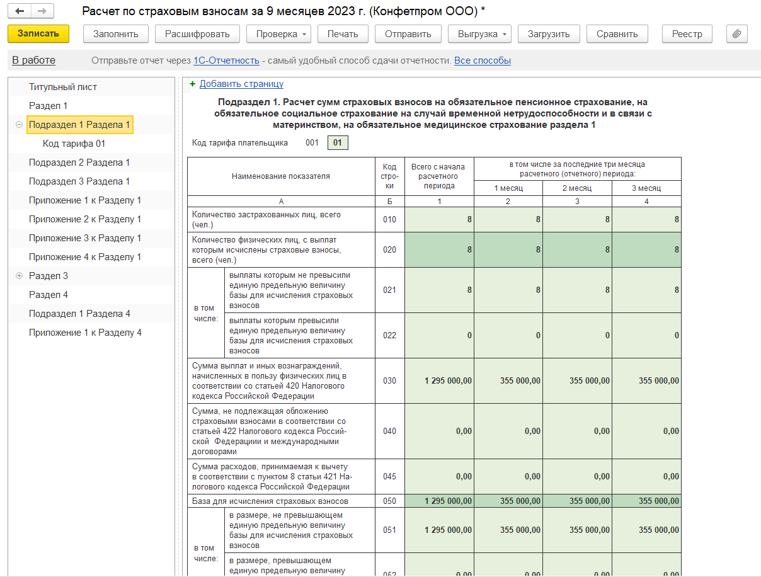The width and height of the screenshot is (761, 577).
Task: Select Раздел 1 in the sections tree
Action: [x=48, y=106]
